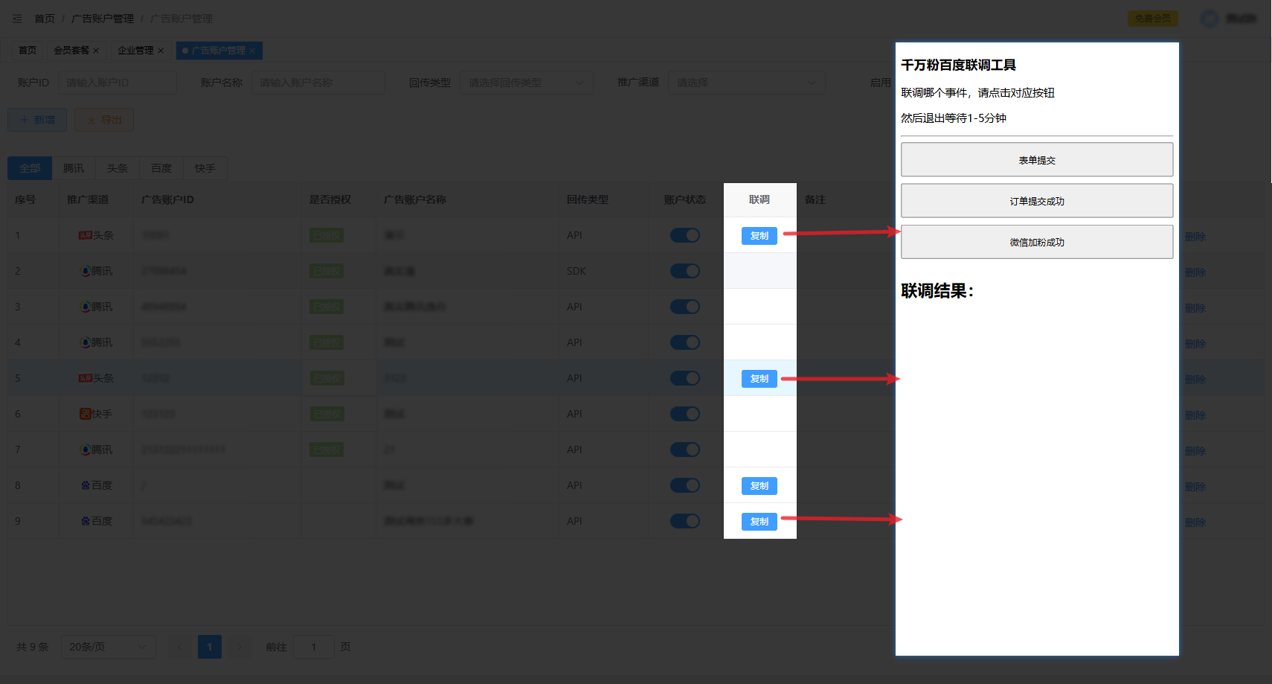Switch to the 腾讯 channel tab

pos(74,168)
